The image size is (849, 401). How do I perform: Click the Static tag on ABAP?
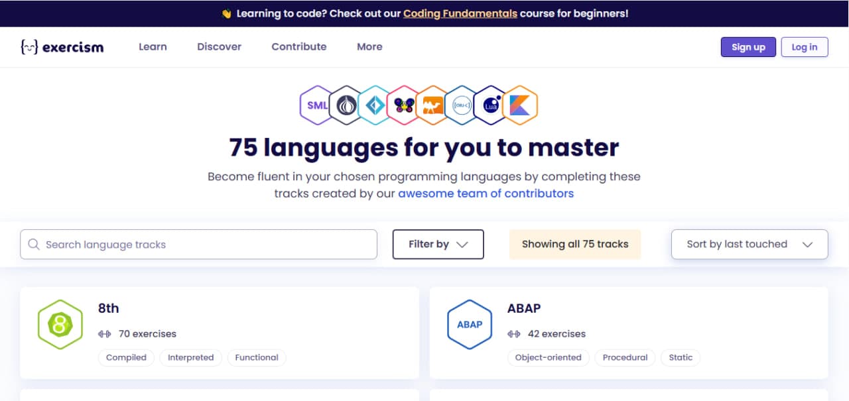[681, 358]
